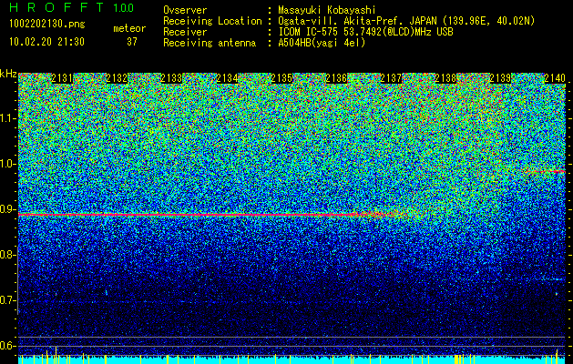The width and height of the screenshot is (573, 364).
Task: Click the date stamp 10.02.20 21:30
Action: (x=46, y=42)
